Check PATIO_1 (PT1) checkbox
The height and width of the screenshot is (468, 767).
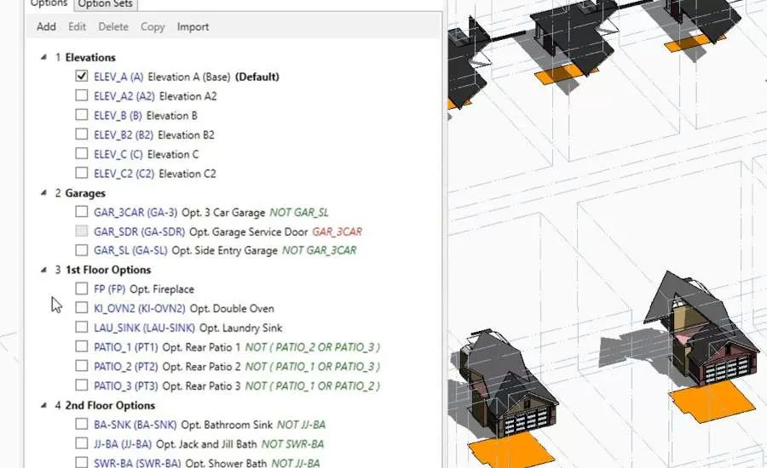82,346
